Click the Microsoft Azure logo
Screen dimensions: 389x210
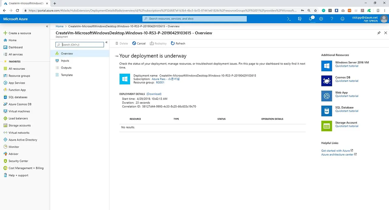click(15, 19)
